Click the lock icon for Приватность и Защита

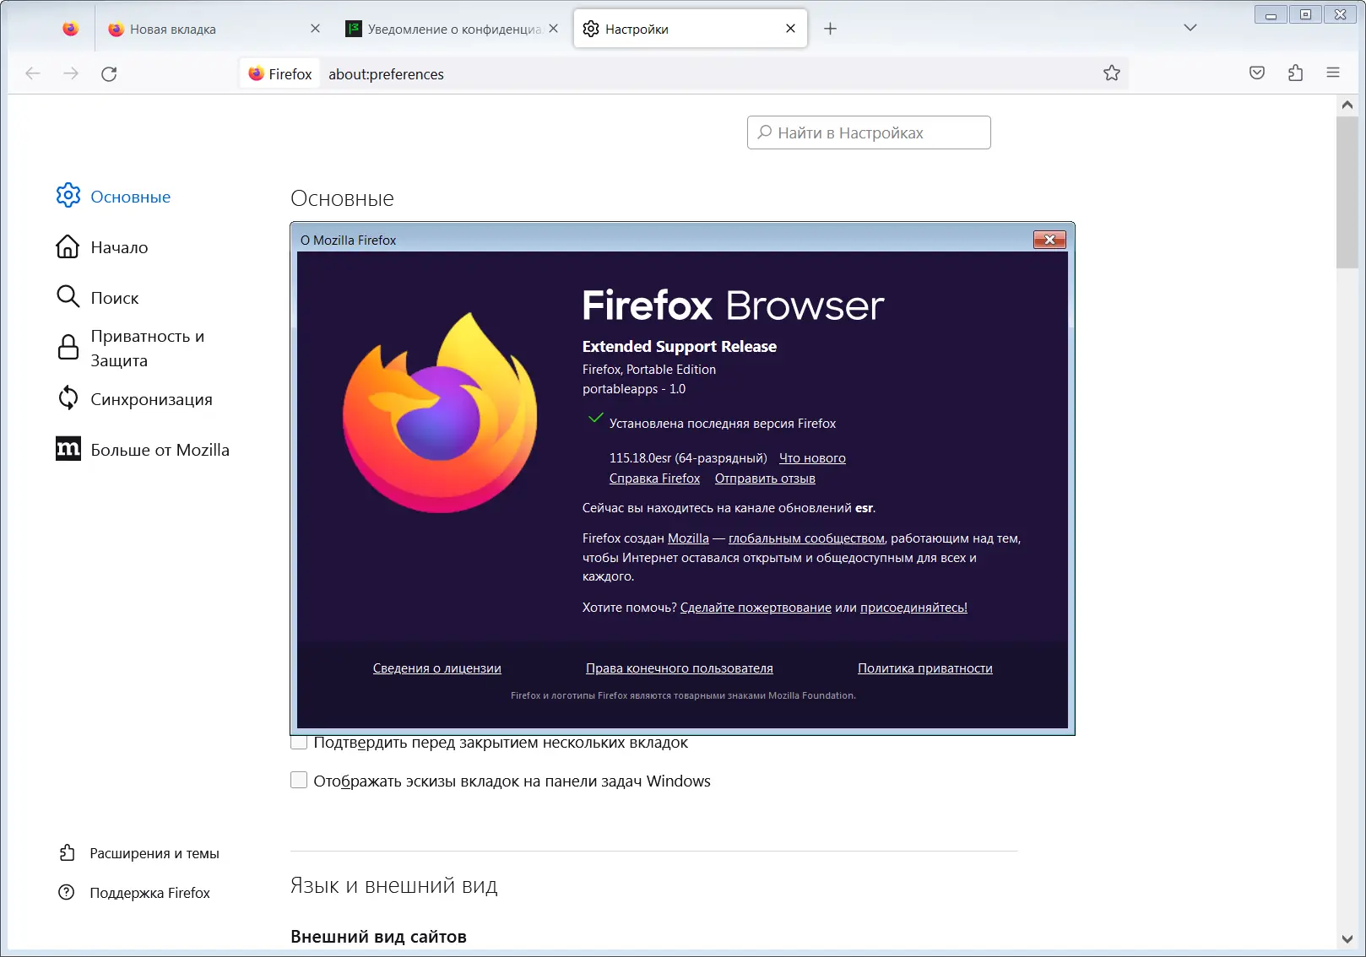click(68, 348)
